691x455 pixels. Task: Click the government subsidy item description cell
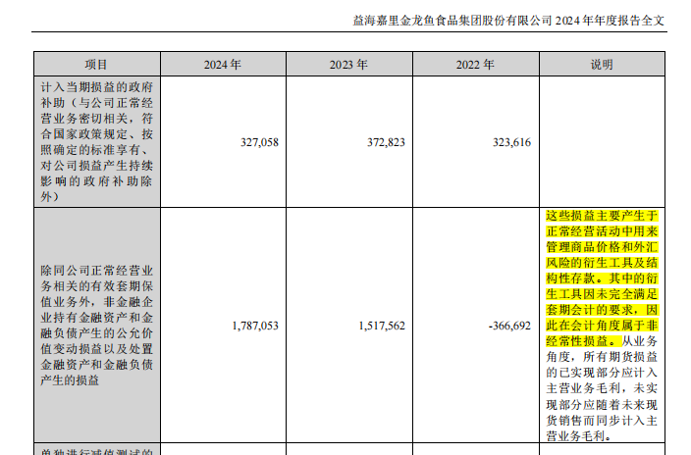coord(97,142)
